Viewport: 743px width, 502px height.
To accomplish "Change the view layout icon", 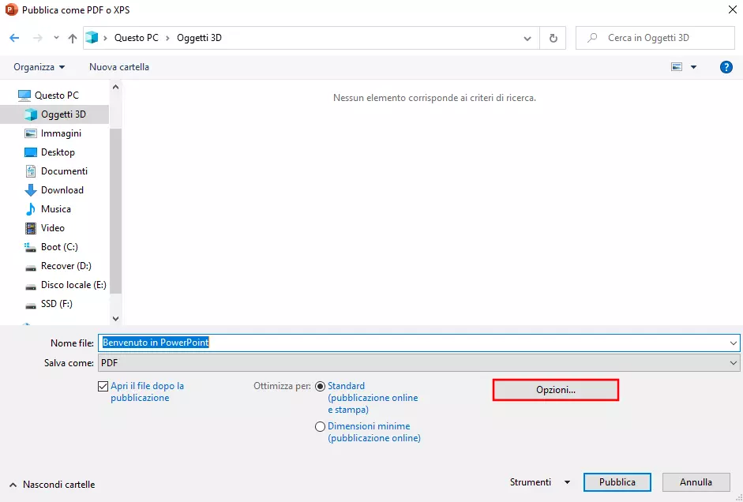I will [x=677, y=67].
